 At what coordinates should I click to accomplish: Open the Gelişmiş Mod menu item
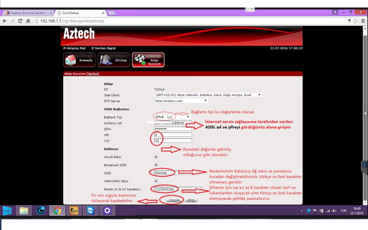click(x=75, y=48)
